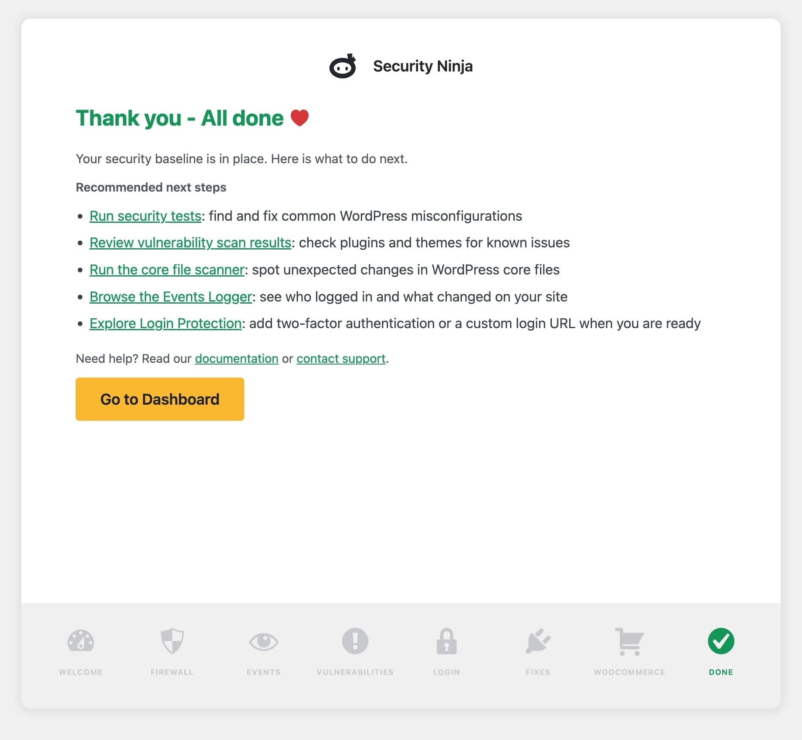Visit the Explore Login Protection link

[166, 323]
